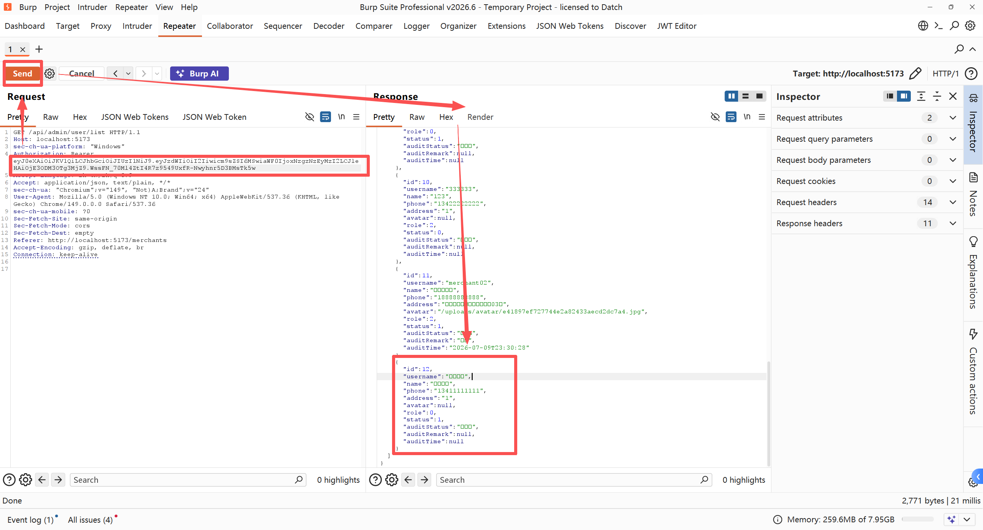Select tabbed request/response layout
This screenshot has width=983, height=530.
pyautogui.click(x=759, y=96)
